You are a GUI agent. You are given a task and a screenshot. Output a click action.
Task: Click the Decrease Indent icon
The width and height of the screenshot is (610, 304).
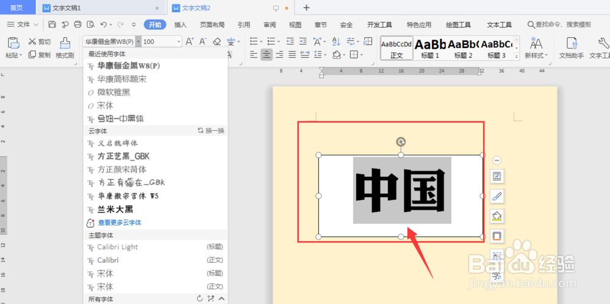pyautogui.click(x=290, y=41)
